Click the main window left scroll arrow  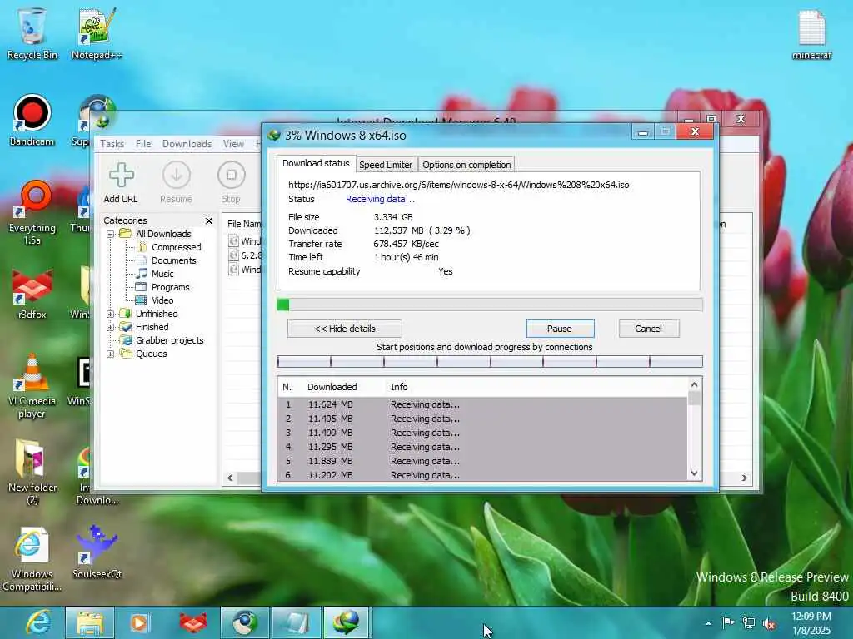point(230,478)
